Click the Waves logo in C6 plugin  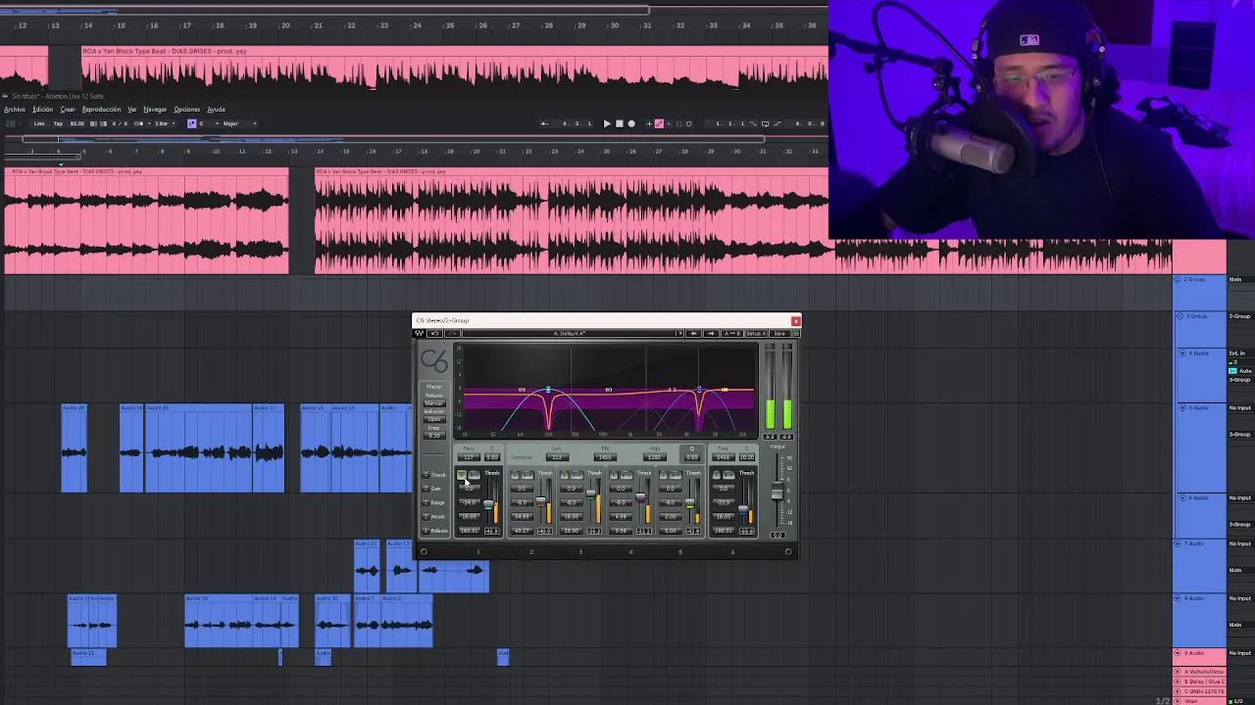click(x=419, y=334)
